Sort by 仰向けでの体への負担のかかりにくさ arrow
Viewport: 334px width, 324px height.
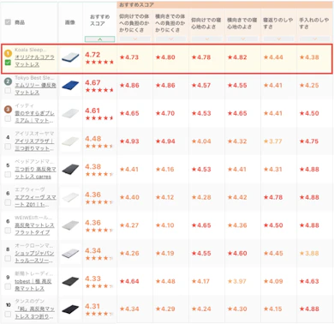click(x=134, y=39)
